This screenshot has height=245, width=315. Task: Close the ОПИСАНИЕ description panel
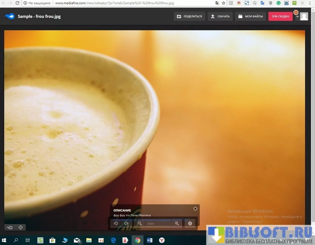point(195,209)
